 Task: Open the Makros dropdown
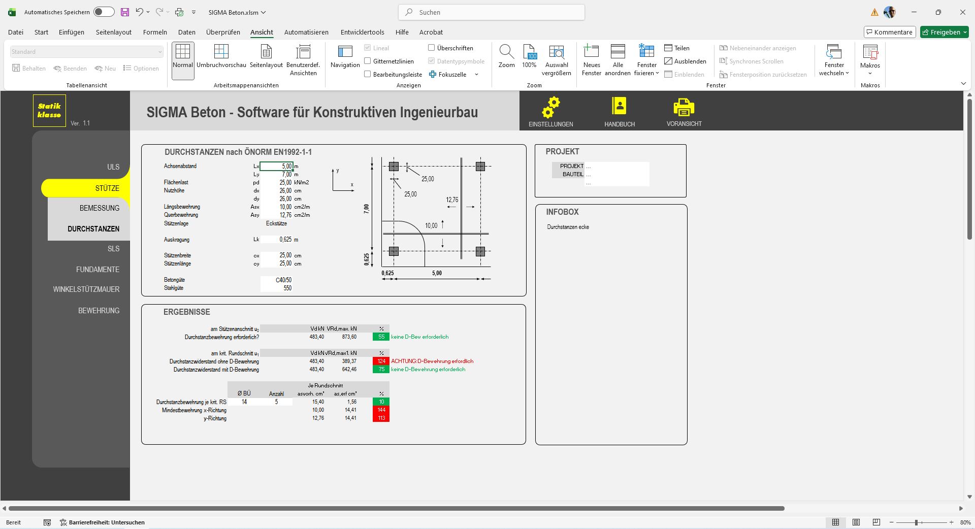coord(870,73)
